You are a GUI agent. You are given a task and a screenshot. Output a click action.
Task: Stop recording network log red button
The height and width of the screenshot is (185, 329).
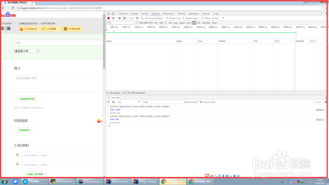(109, 18)
